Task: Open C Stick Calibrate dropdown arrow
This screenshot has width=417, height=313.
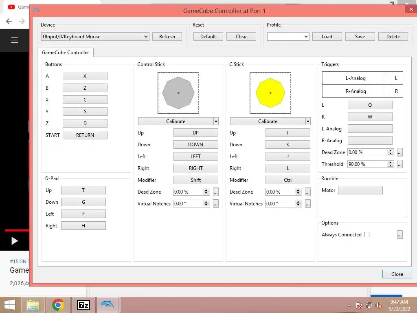Action: pyautogui.click(x=308, y=121)
